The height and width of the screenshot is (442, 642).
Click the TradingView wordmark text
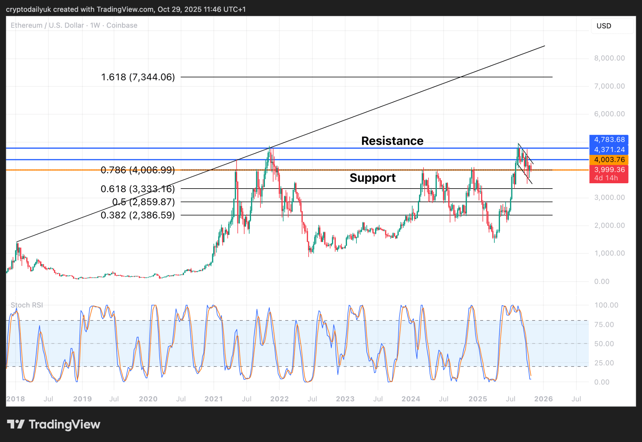pyautogui.click(x=64, y=424)
